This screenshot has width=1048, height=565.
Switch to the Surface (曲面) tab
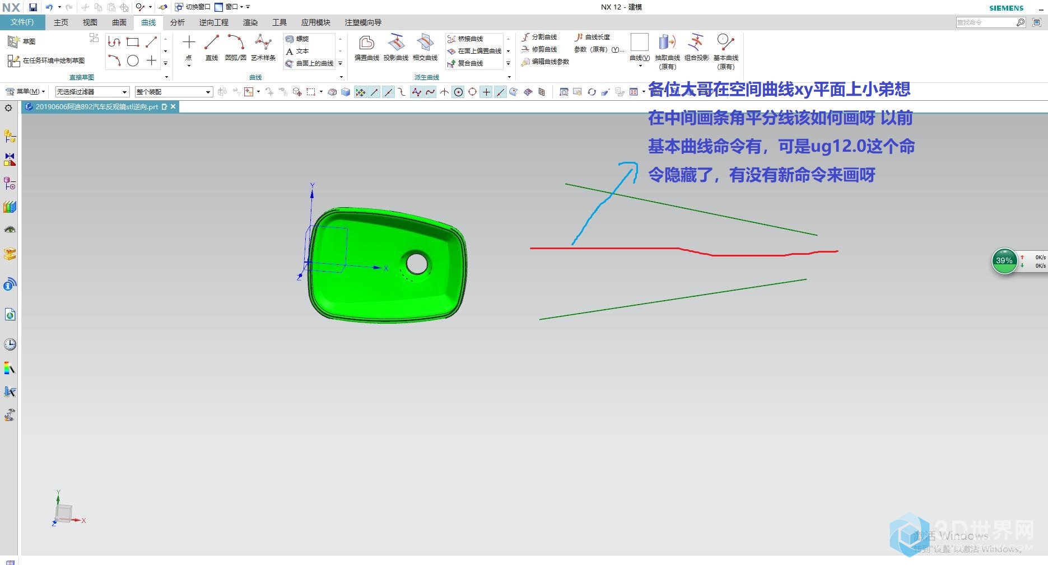119,22
